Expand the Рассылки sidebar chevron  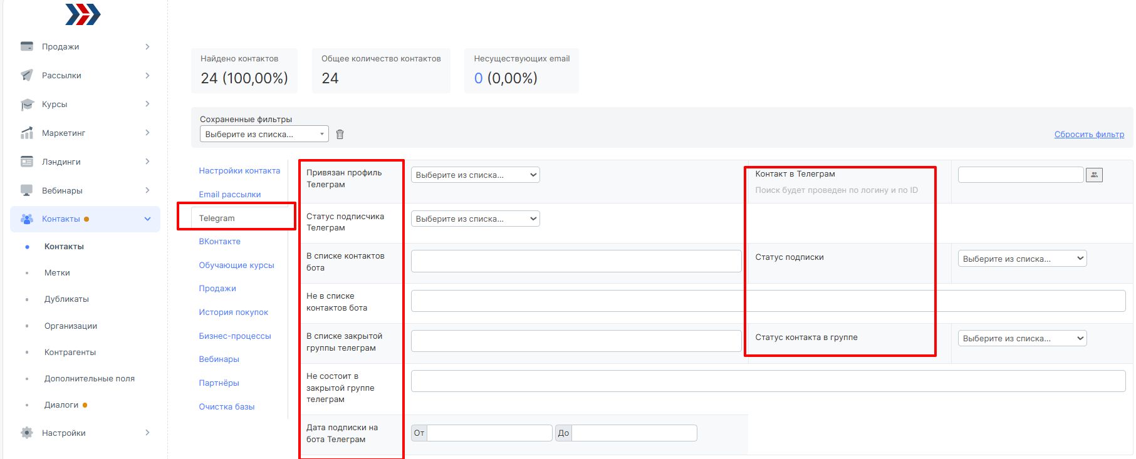point(147,75)
